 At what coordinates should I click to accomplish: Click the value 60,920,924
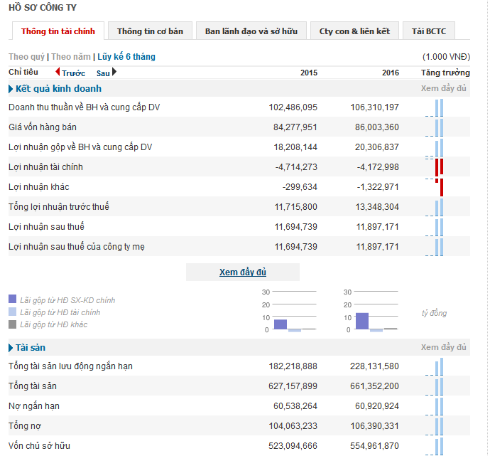tap(377, 406)
